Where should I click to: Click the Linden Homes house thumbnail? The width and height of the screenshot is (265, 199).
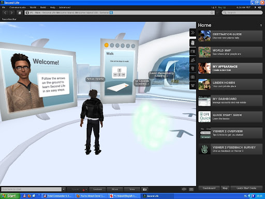[204, 84]
